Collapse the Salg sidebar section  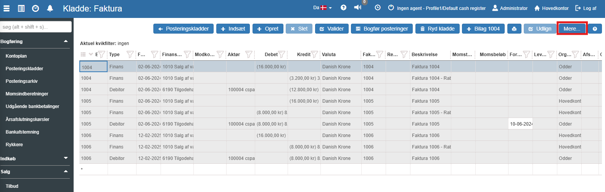(x=66, y=171)
